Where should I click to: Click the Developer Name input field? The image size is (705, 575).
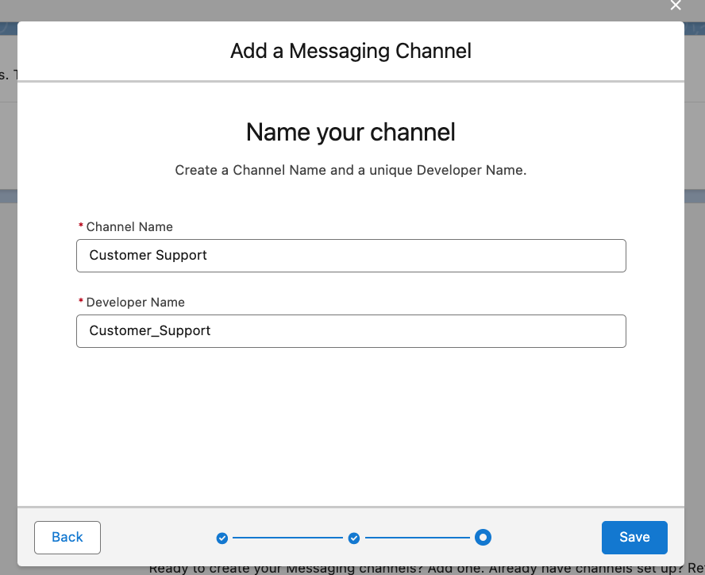pyautogui.click(x=351, y=331)
